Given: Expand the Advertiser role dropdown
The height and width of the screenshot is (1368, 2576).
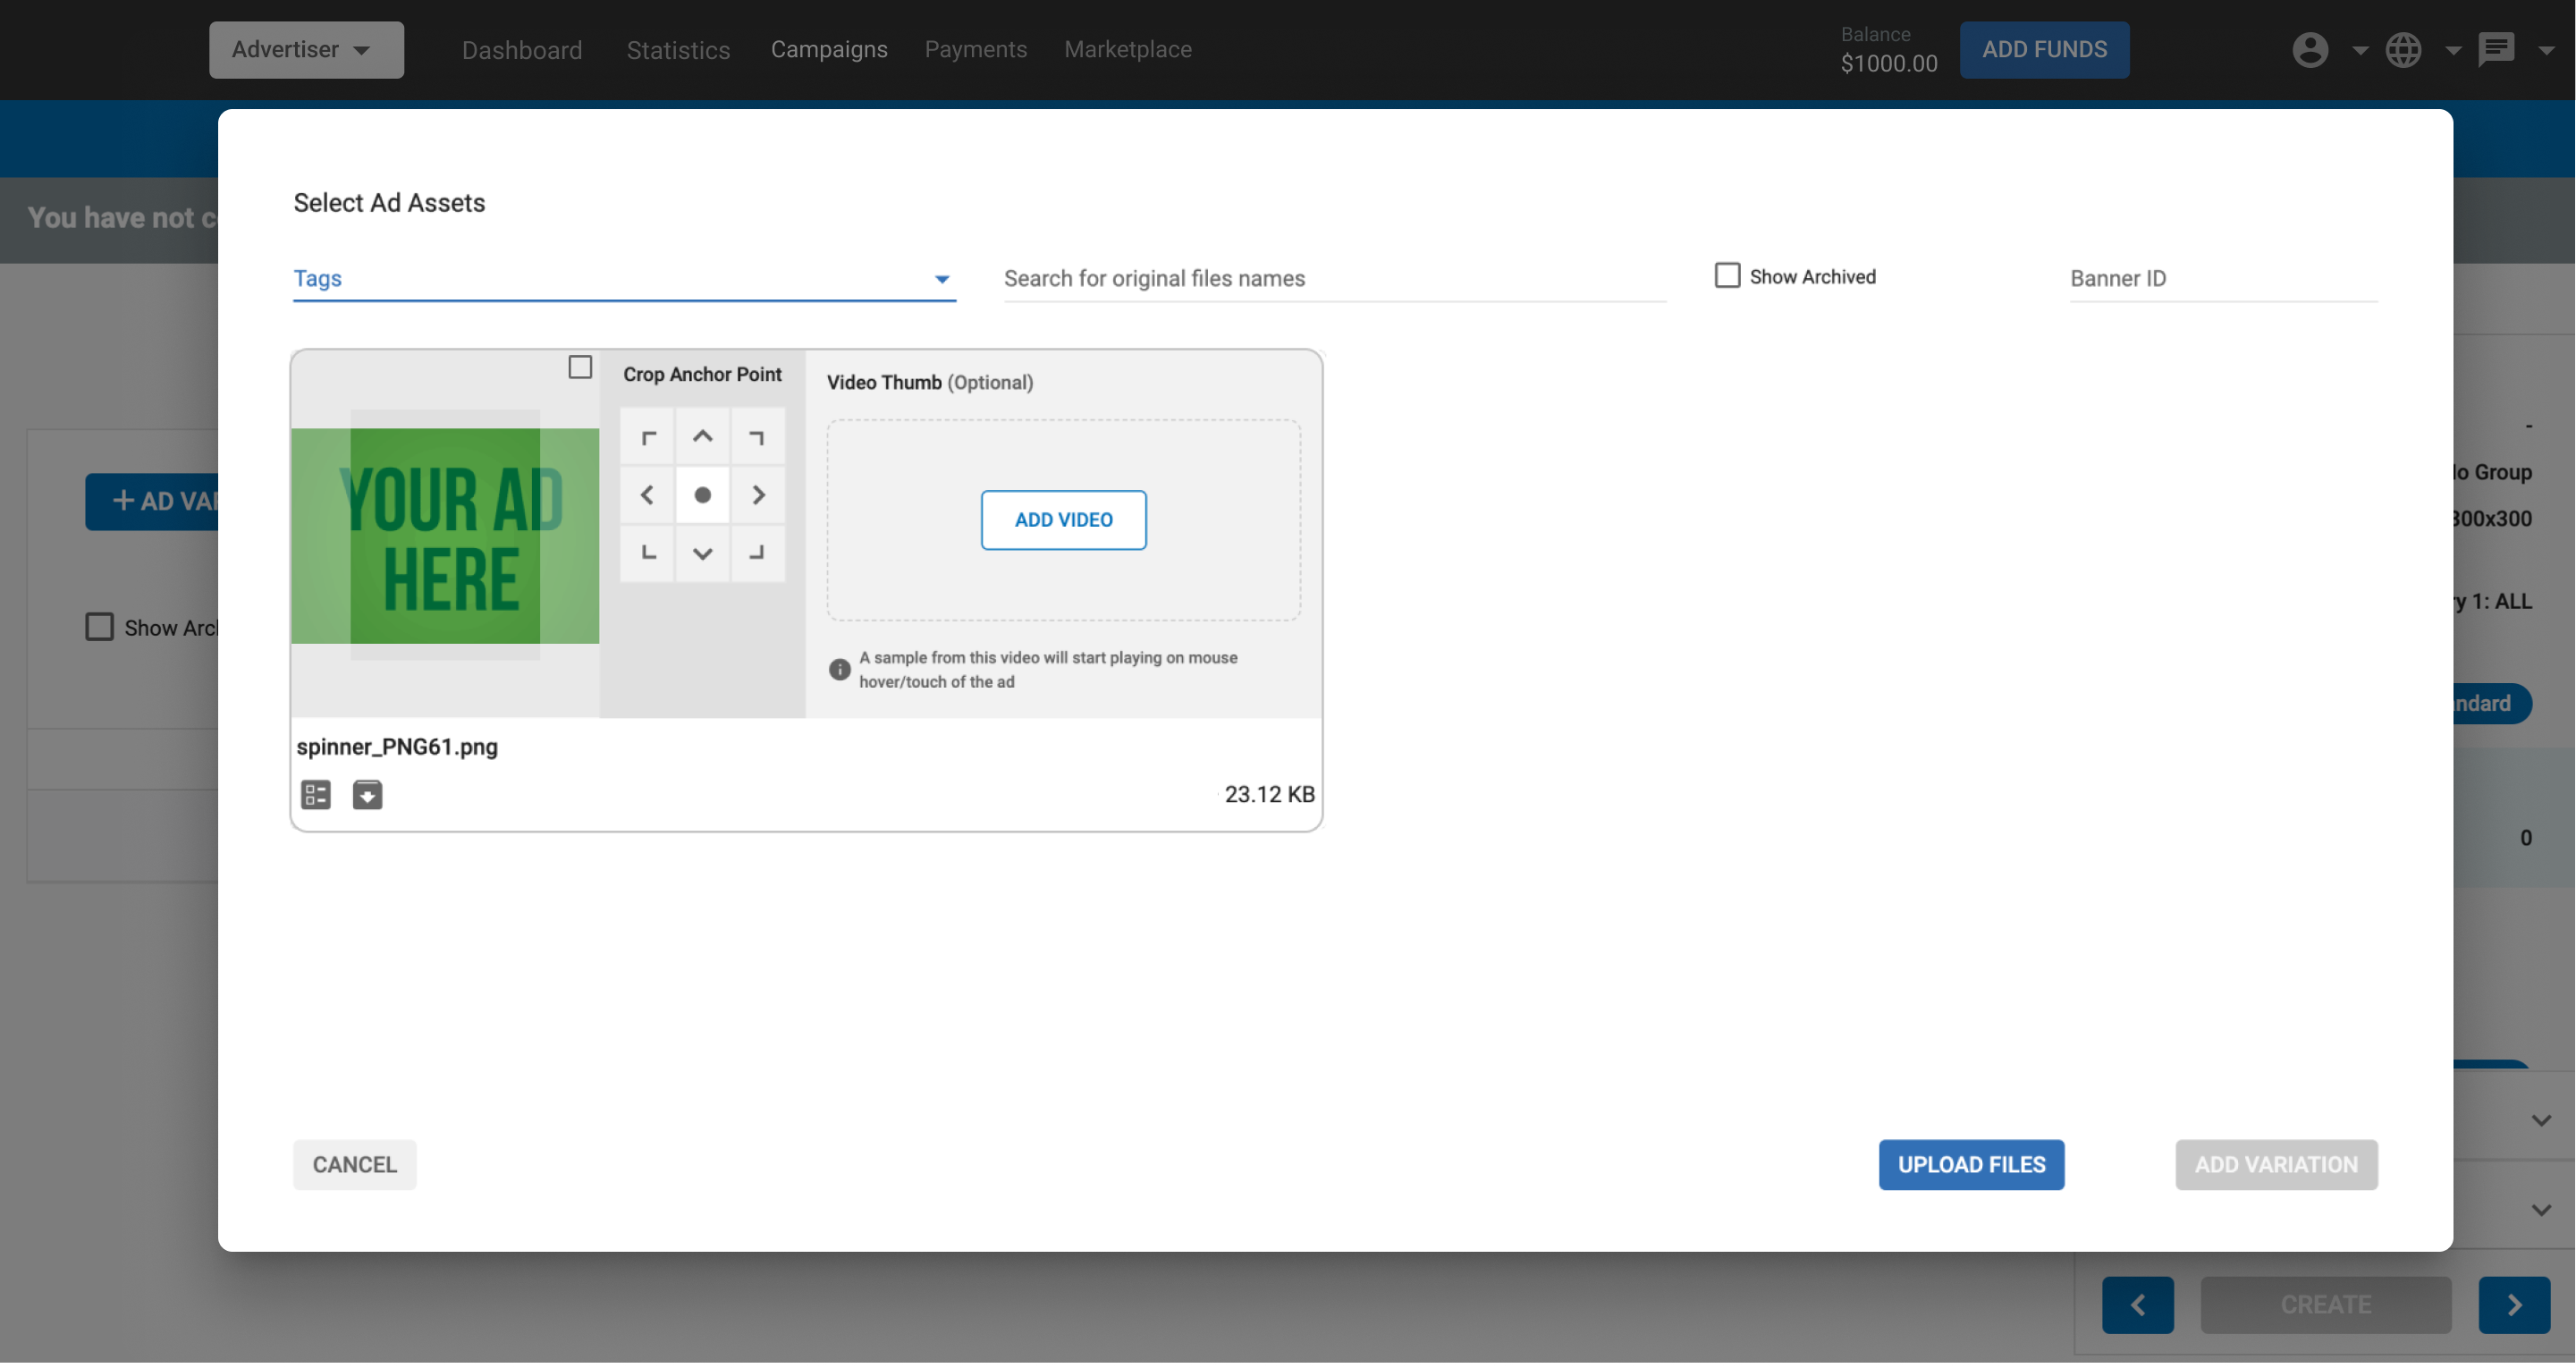Looking at the screenshot, I should tap(306, 49).
